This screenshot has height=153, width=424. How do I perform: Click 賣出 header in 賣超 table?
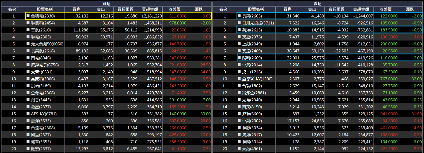[x=312, y=9]
